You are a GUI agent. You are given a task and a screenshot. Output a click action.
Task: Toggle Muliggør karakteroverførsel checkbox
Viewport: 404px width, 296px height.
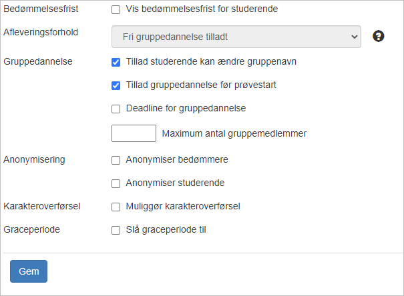click(x=116, y=207)
